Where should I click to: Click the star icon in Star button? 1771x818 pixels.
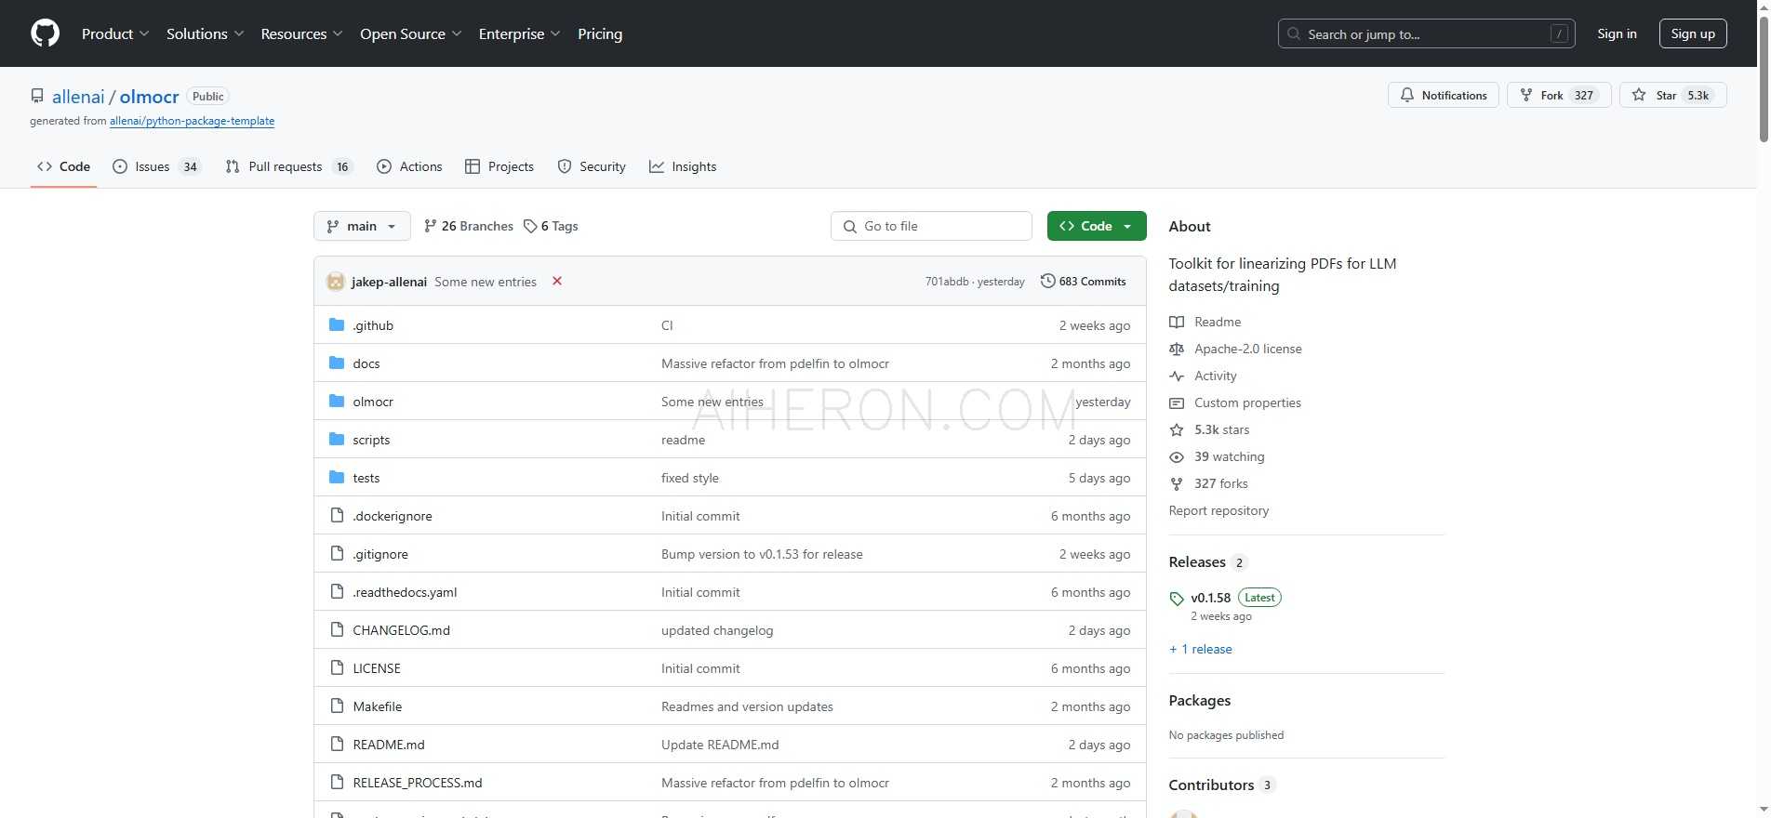1639,95
